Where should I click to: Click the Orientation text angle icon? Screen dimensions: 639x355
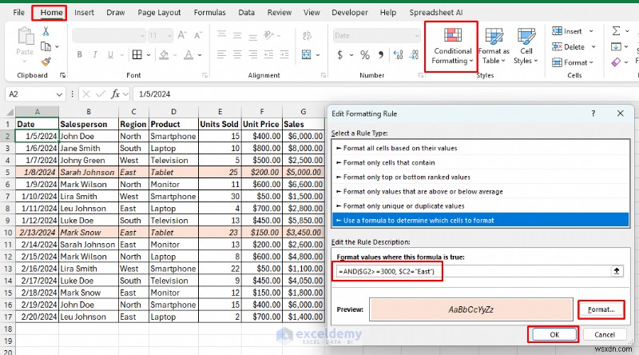[x=269, y=35]
